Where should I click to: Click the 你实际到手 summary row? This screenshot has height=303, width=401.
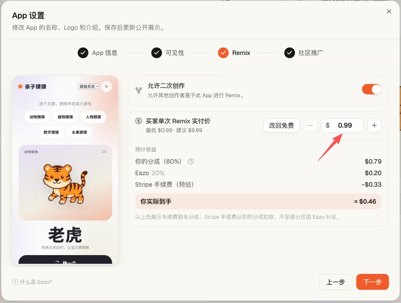tap(258, 201)
